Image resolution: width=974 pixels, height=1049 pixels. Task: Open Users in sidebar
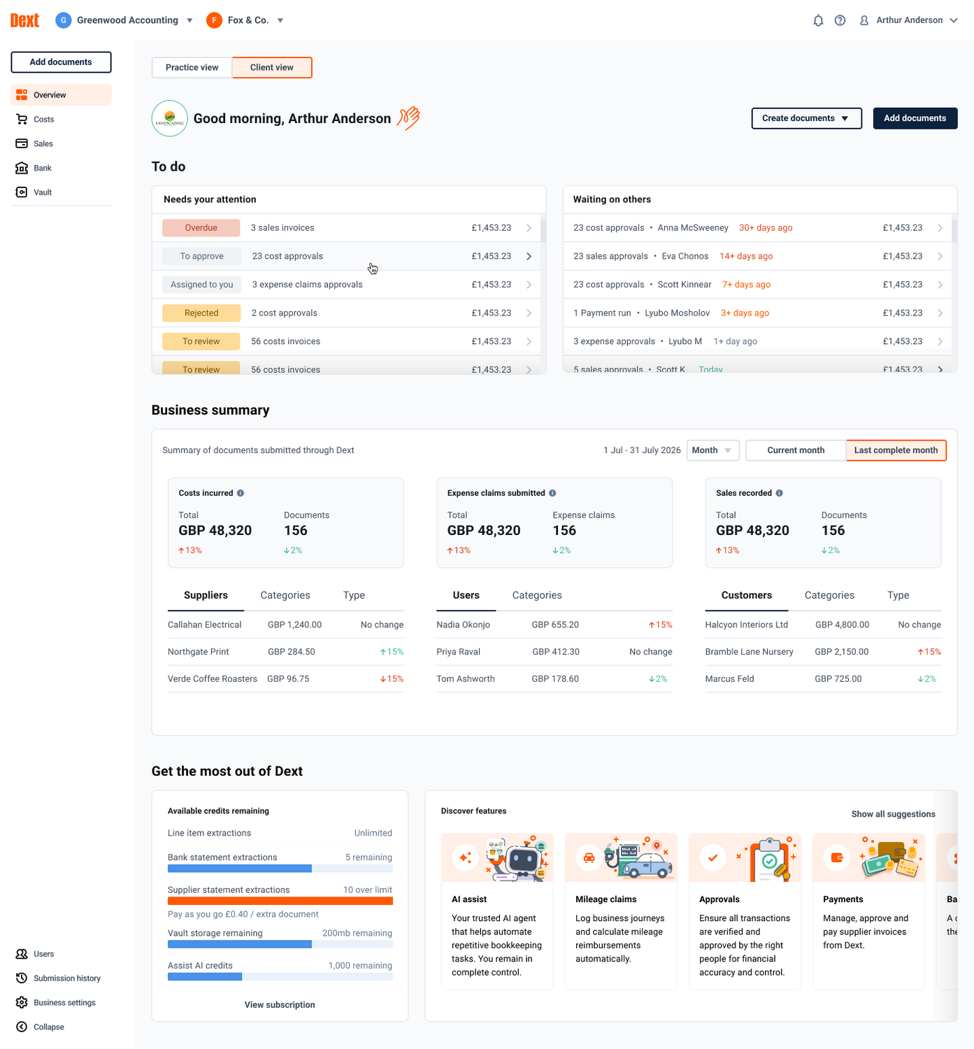tap(62, 954)
